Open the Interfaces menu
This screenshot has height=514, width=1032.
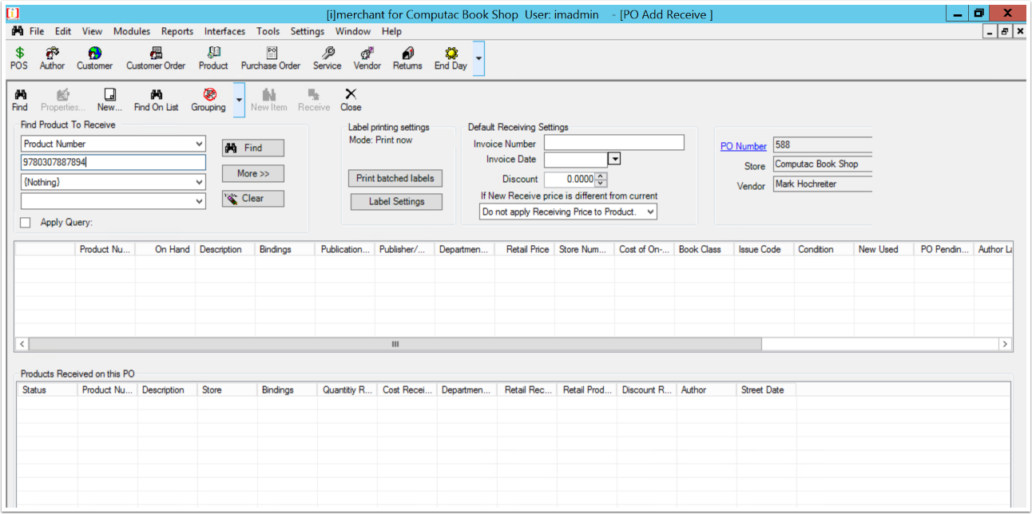click(224, 31)
